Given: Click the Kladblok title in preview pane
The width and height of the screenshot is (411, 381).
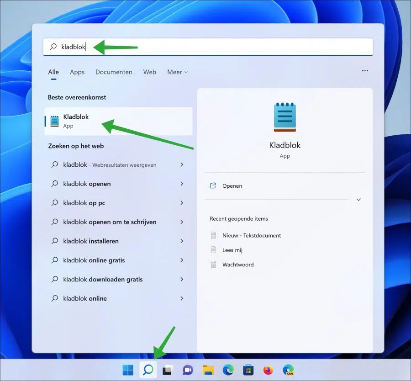Looking at the screenshot, I should (x=285, y=145).
